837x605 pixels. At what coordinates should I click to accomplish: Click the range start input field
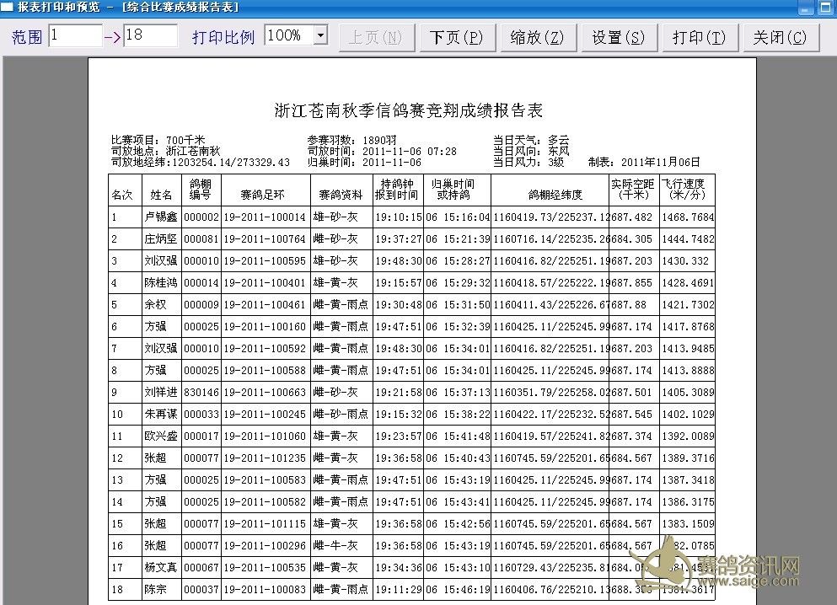(x=75, y=35)
